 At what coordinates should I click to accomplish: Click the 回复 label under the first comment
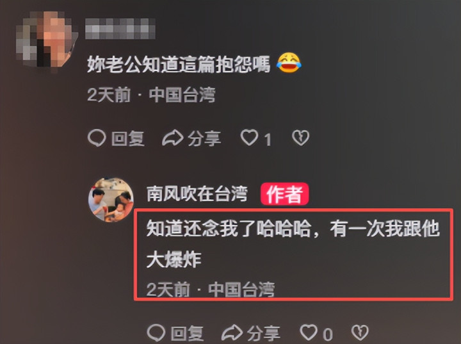pyautogui.click(x=128, y=138)
